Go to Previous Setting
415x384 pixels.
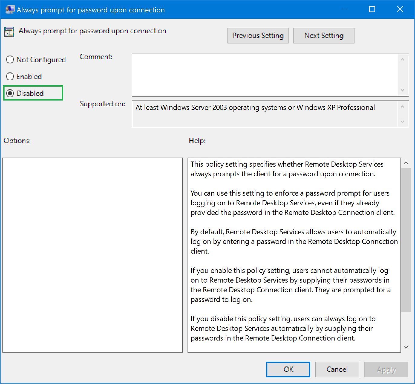(258, 36)
